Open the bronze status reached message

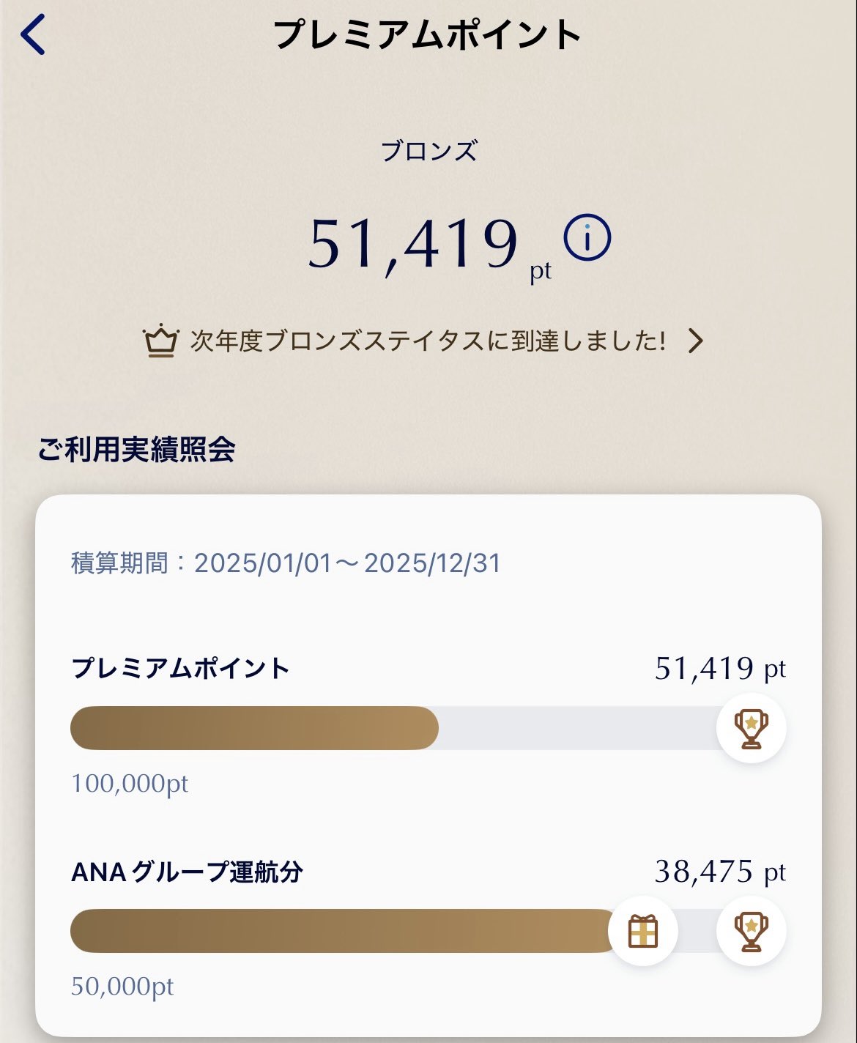(x=428, y=341)
